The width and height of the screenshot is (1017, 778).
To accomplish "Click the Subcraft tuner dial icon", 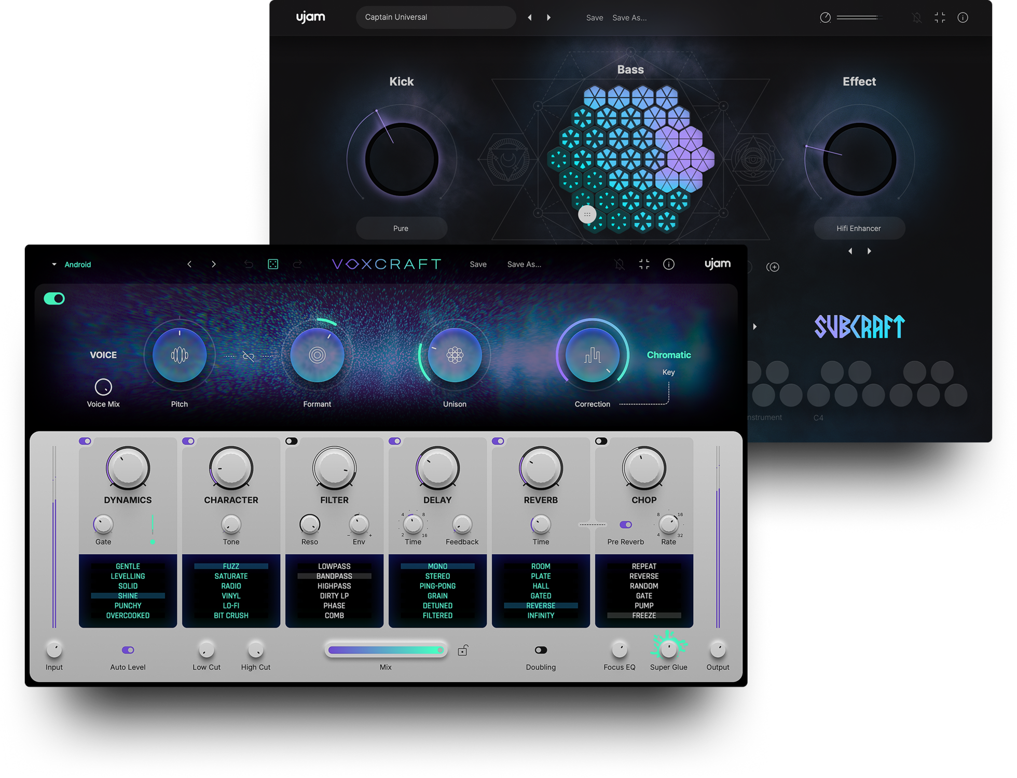I will (x=825, y=18).
